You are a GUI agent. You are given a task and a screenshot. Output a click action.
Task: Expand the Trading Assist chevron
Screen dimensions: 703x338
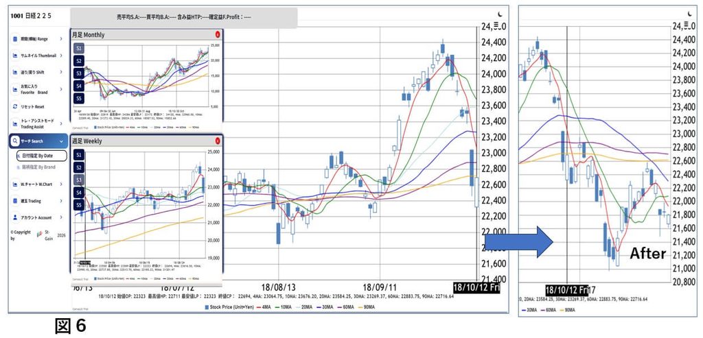(61, 123)
